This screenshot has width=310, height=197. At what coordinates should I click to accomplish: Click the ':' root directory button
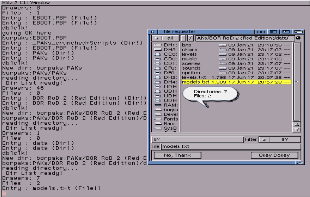(183, 38)
